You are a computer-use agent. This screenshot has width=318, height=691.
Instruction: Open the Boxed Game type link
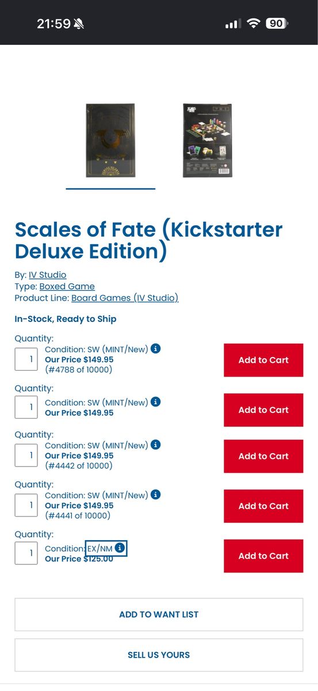point(67,286)
